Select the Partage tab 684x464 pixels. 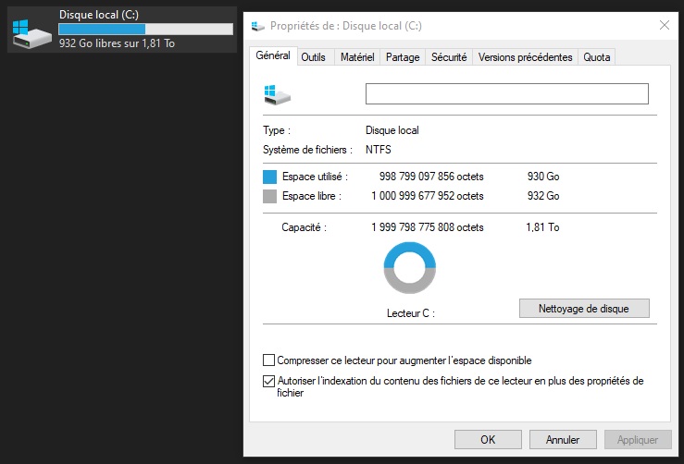tap(403, 57)
